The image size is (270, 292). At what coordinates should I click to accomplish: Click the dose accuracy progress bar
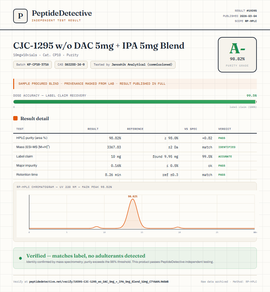coord(135,102)
